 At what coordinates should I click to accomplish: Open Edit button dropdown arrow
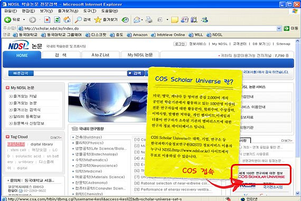point(167,20)
